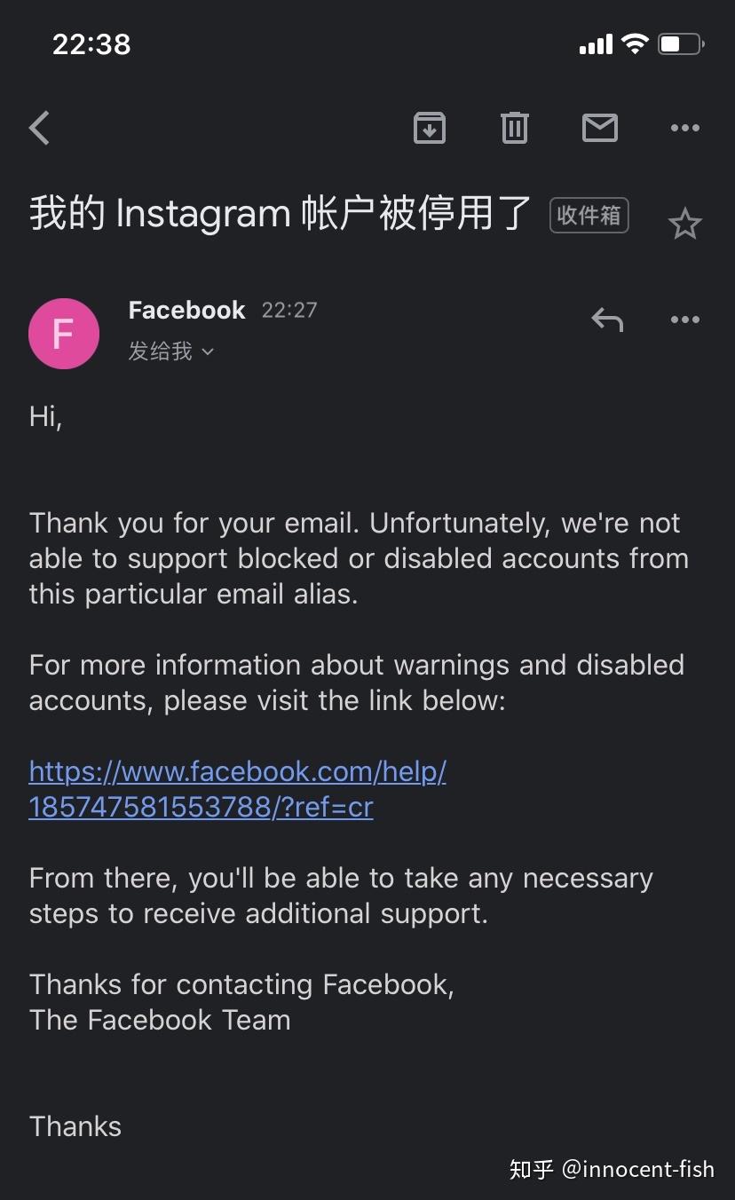
Task: Archive this email
Action: pyautogui.click(x=430, y=129)
